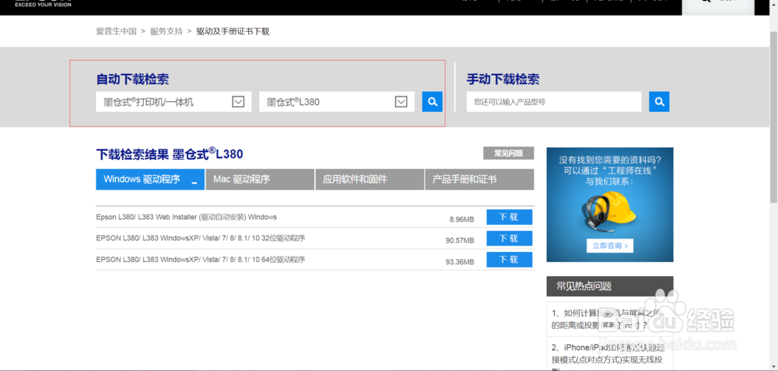The width and height of the screenshot is (778, 371).
Task: Open the 爱普生中国 breadcrumb link
Action: pos(116,31)
